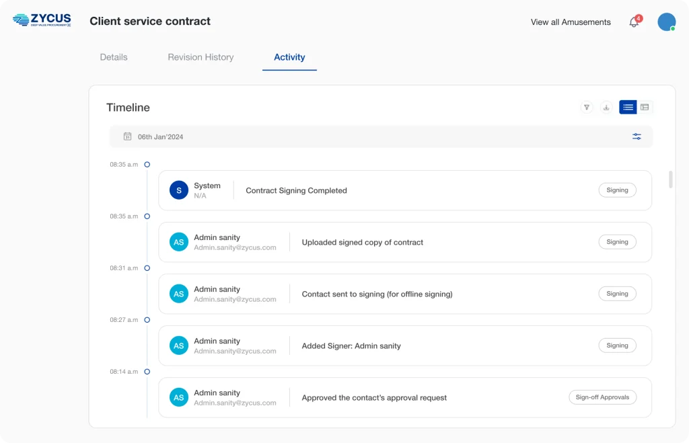Switch timeline to table view
The width and height of the screenshot is (689, 443).
645,108
